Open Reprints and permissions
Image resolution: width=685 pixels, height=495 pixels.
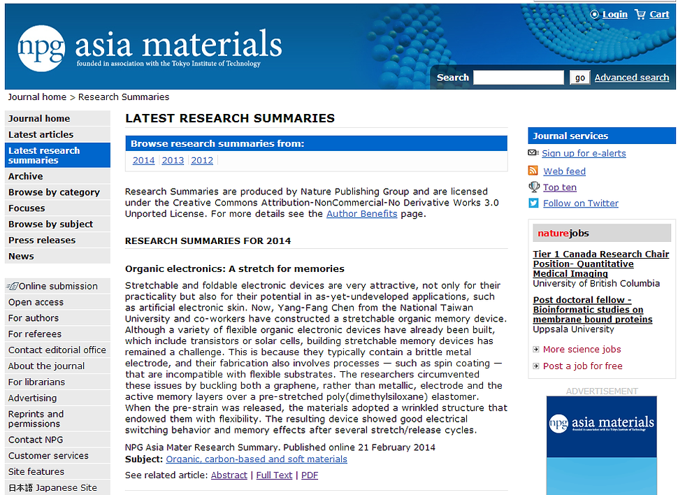pos(57,419)
